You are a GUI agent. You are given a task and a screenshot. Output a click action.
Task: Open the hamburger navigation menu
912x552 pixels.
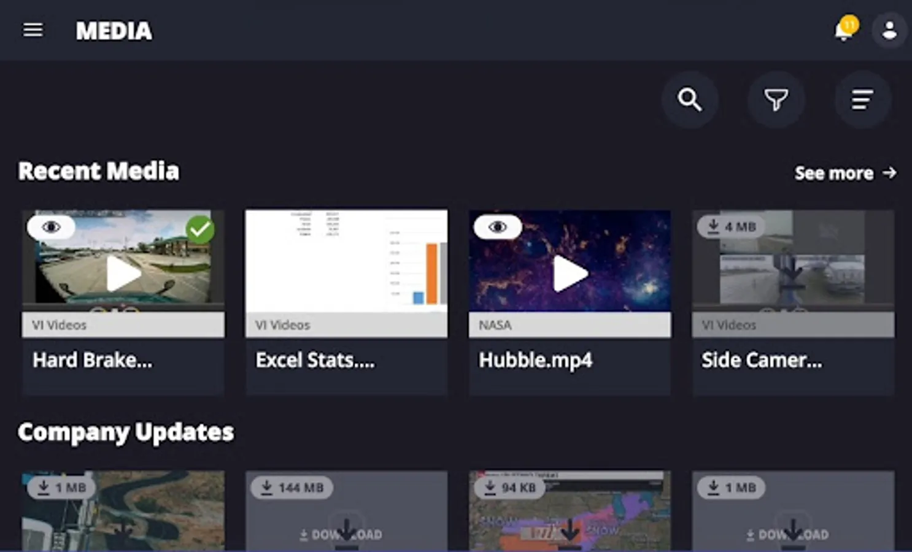33,30
